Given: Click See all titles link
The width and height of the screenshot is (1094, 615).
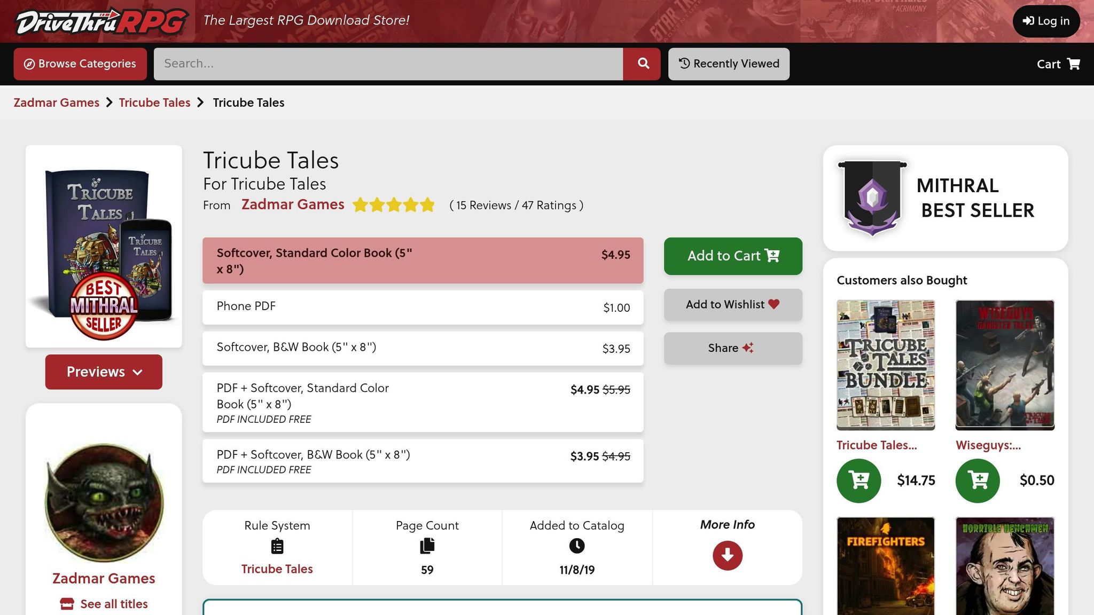Looking at the screenshot, I should pos(104,604).
